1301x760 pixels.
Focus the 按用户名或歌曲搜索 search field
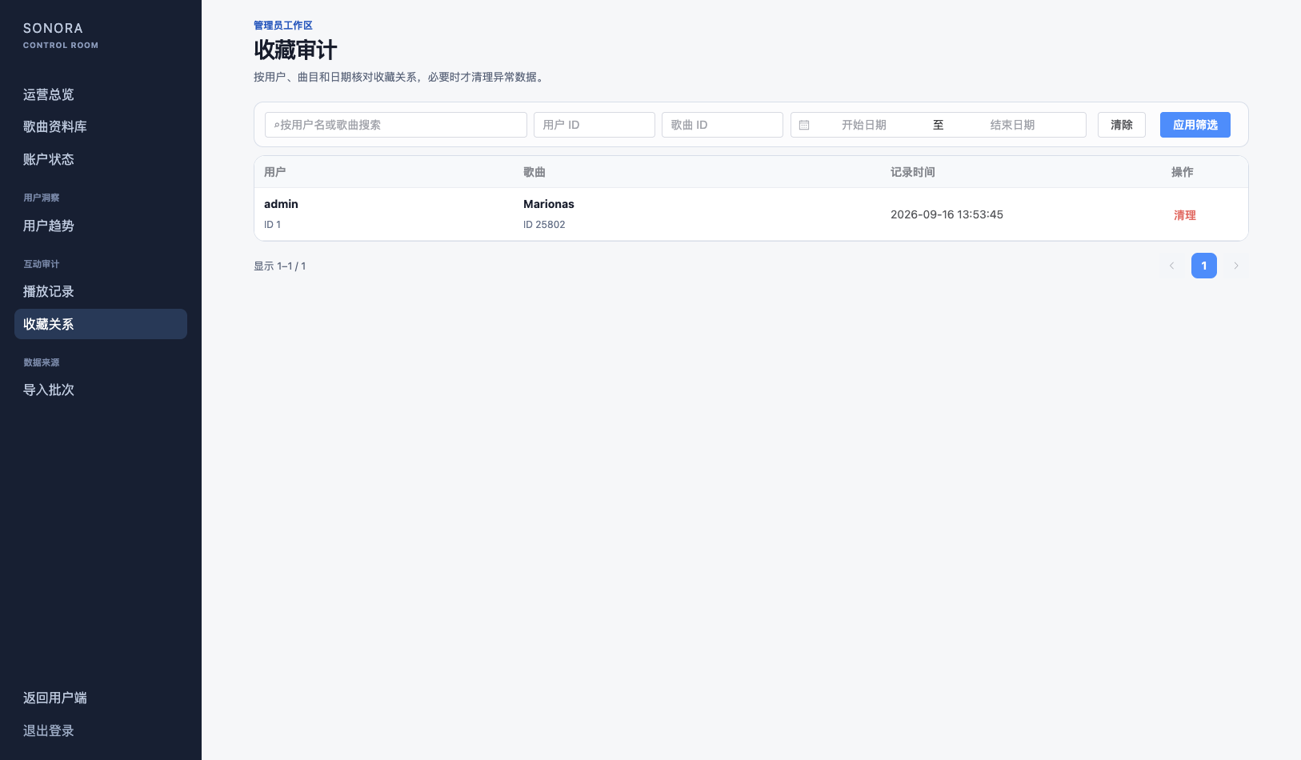click(396, 125)
